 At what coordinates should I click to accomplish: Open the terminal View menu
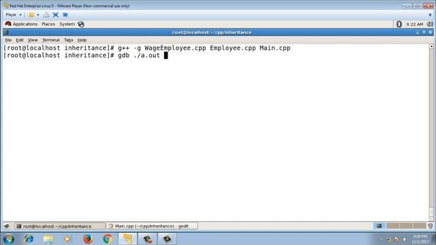(x=33, y=40)
